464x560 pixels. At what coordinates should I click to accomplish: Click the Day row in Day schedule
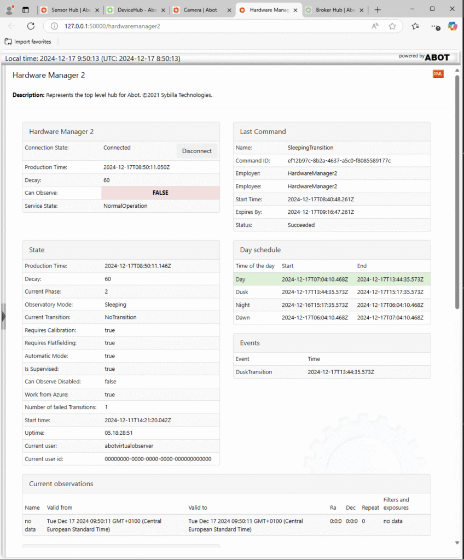[332, 279]
